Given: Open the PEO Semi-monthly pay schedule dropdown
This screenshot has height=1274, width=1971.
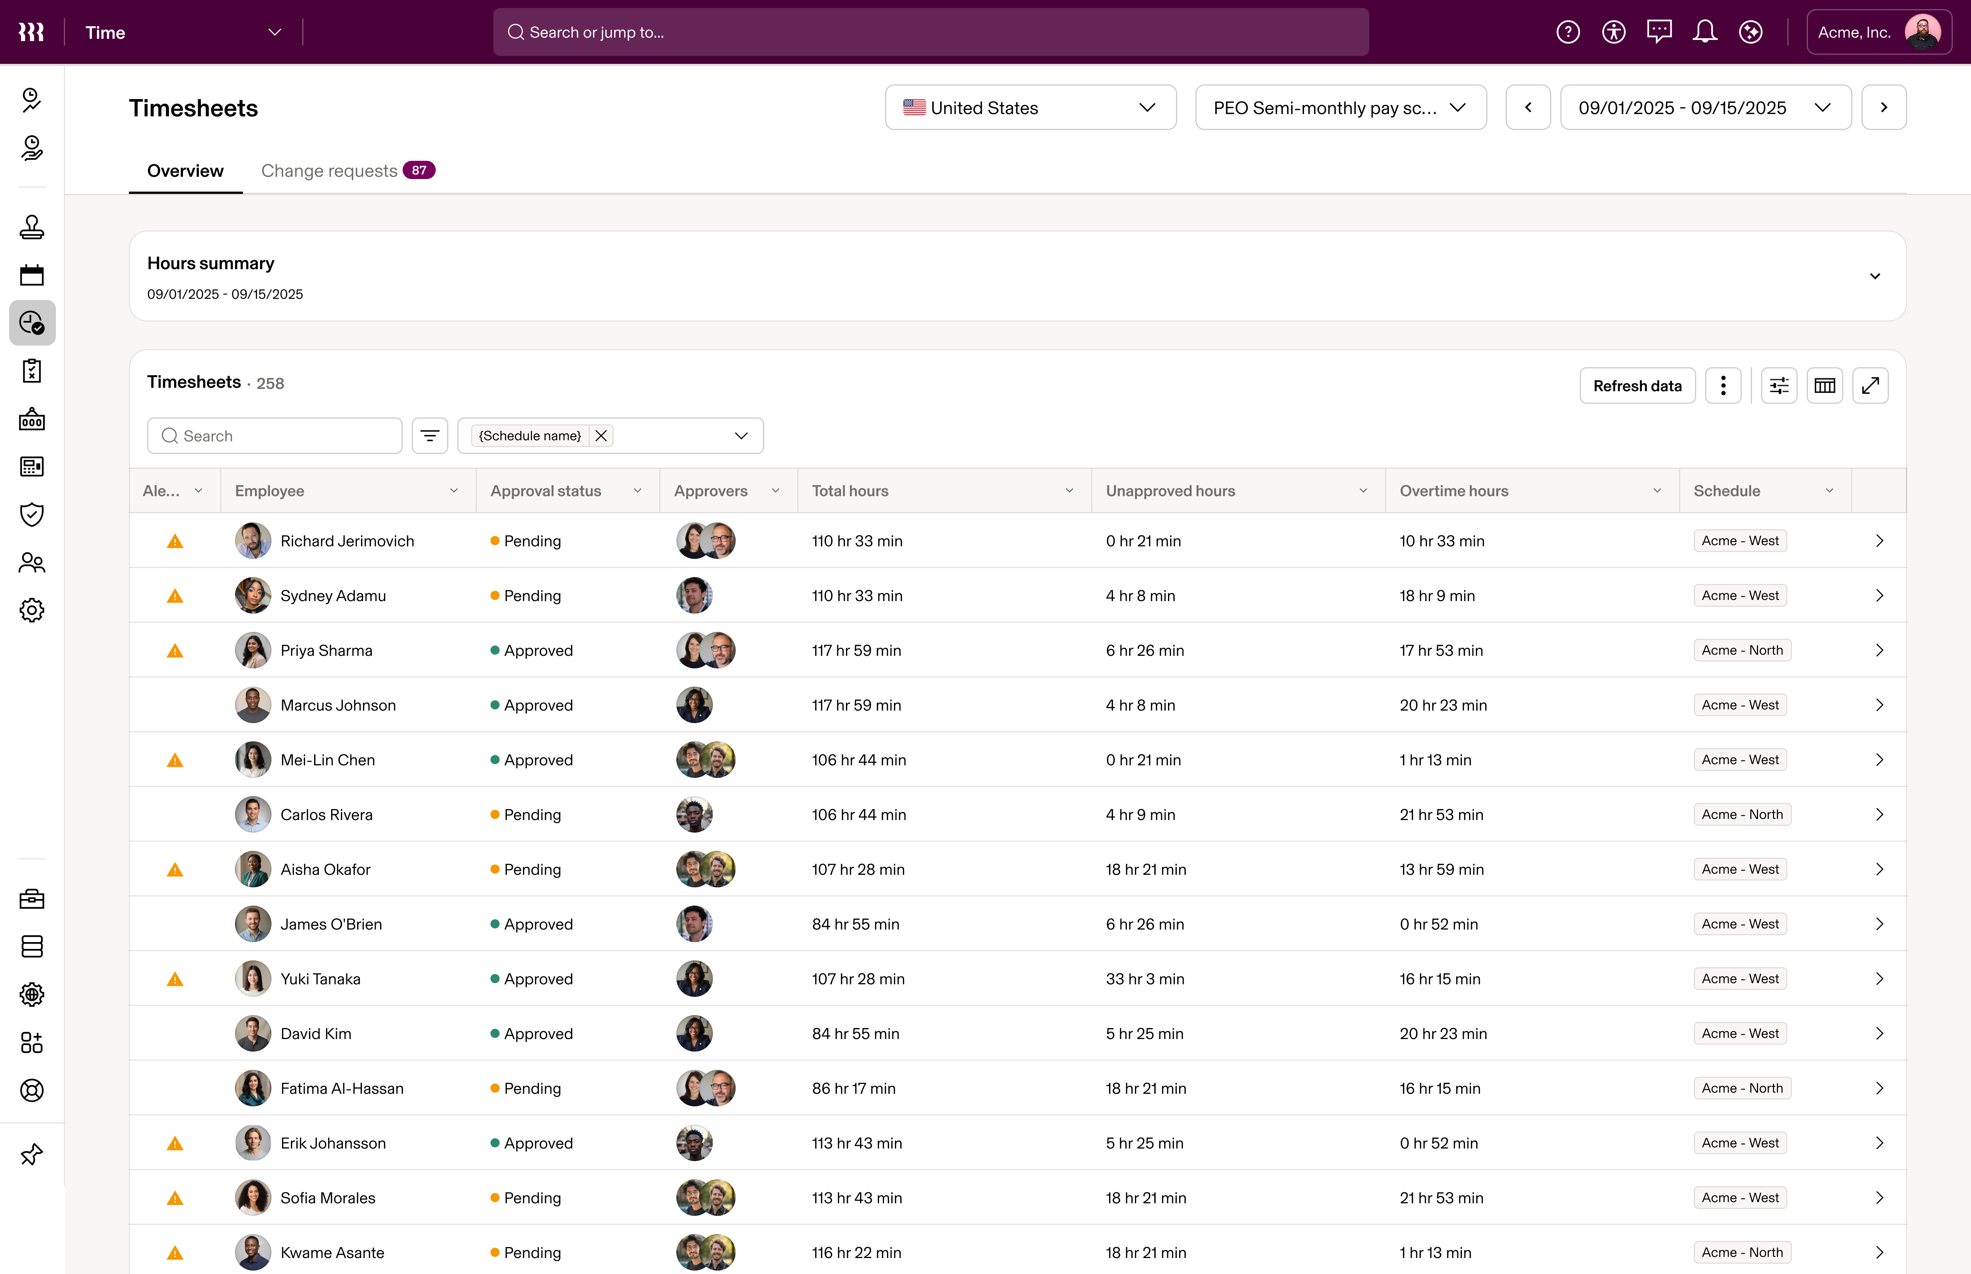Looking at the screenshot, I should pyautogui.click(x=1340, y=108).
